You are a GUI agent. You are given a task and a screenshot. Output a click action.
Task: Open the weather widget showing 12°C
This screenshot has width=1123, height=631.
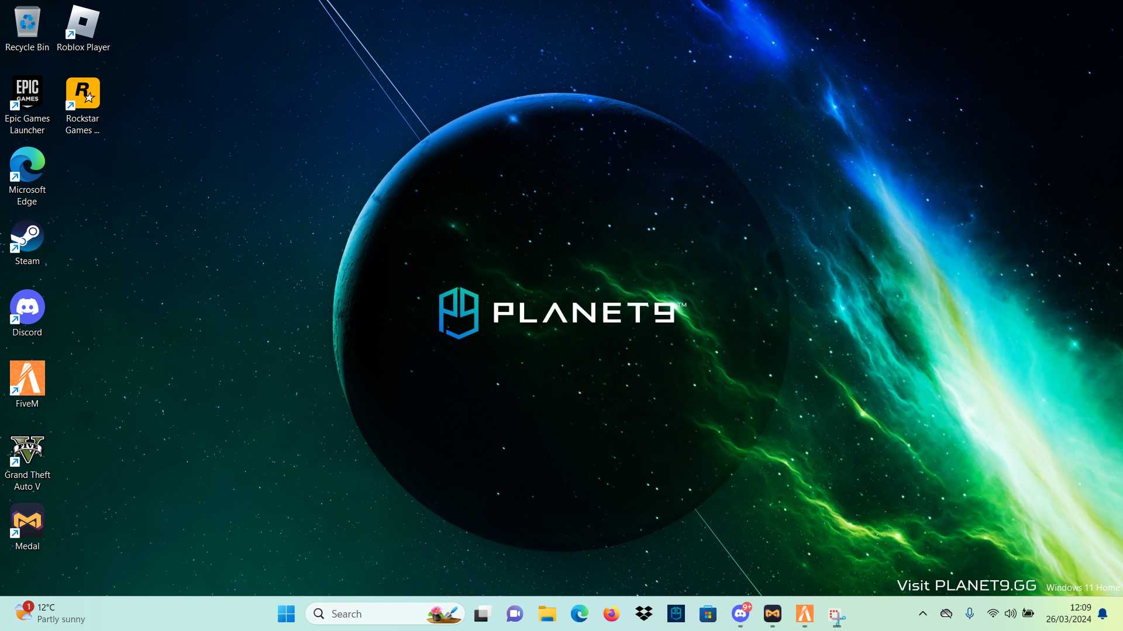pos(50,613)
